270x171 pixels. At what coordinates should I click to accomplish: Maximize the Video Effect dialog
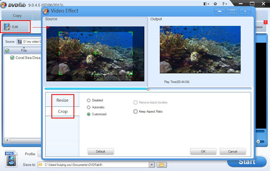[232, 11]
